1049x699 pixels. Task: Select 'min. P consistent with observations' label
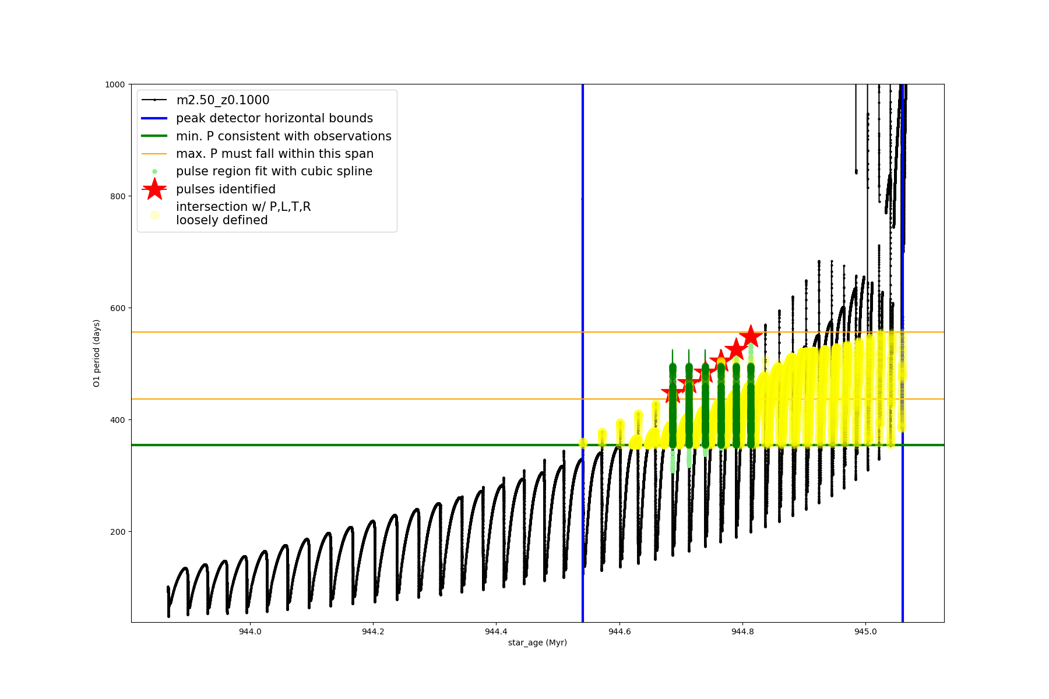[283, 136]
